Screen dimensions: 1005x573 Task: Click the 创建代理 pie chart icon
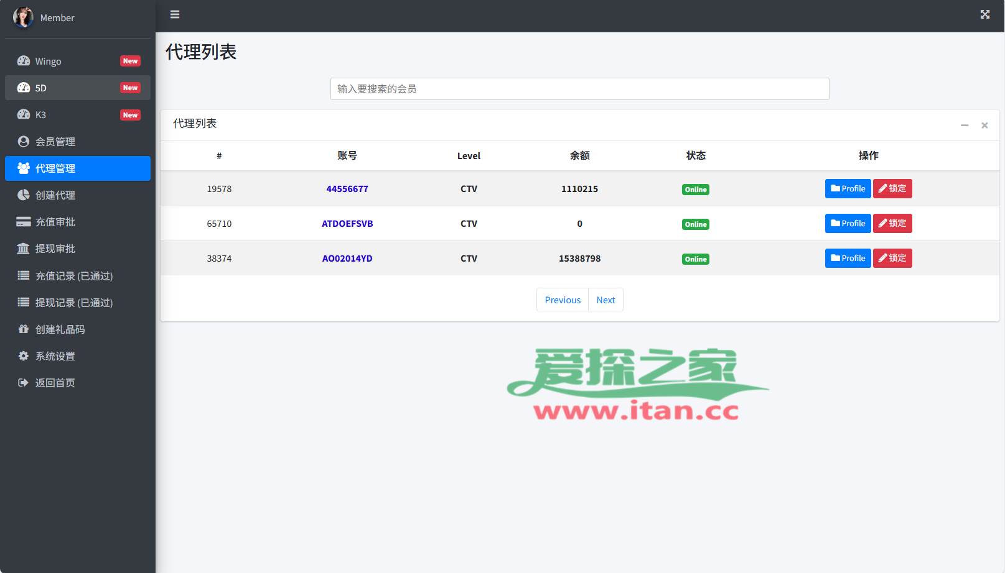click(x=24, y=195)
